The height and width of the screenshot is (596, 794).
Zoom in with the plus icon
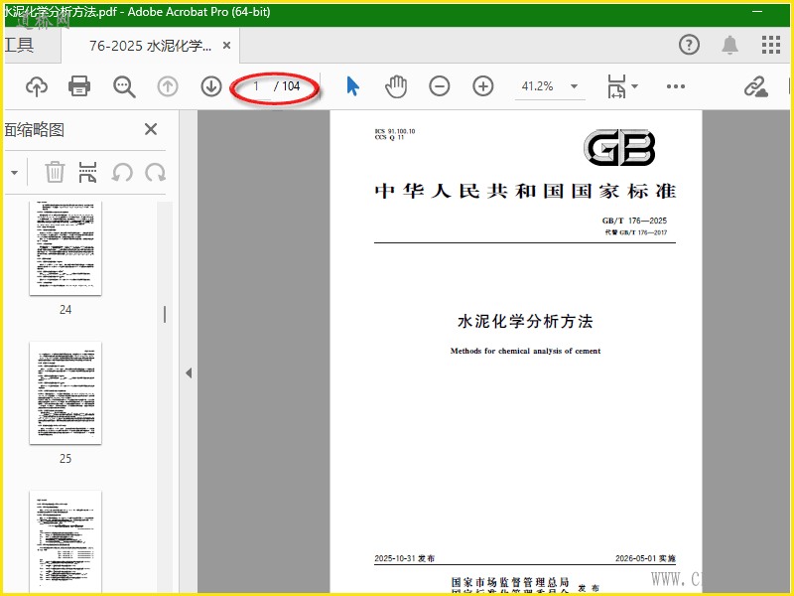483,86
